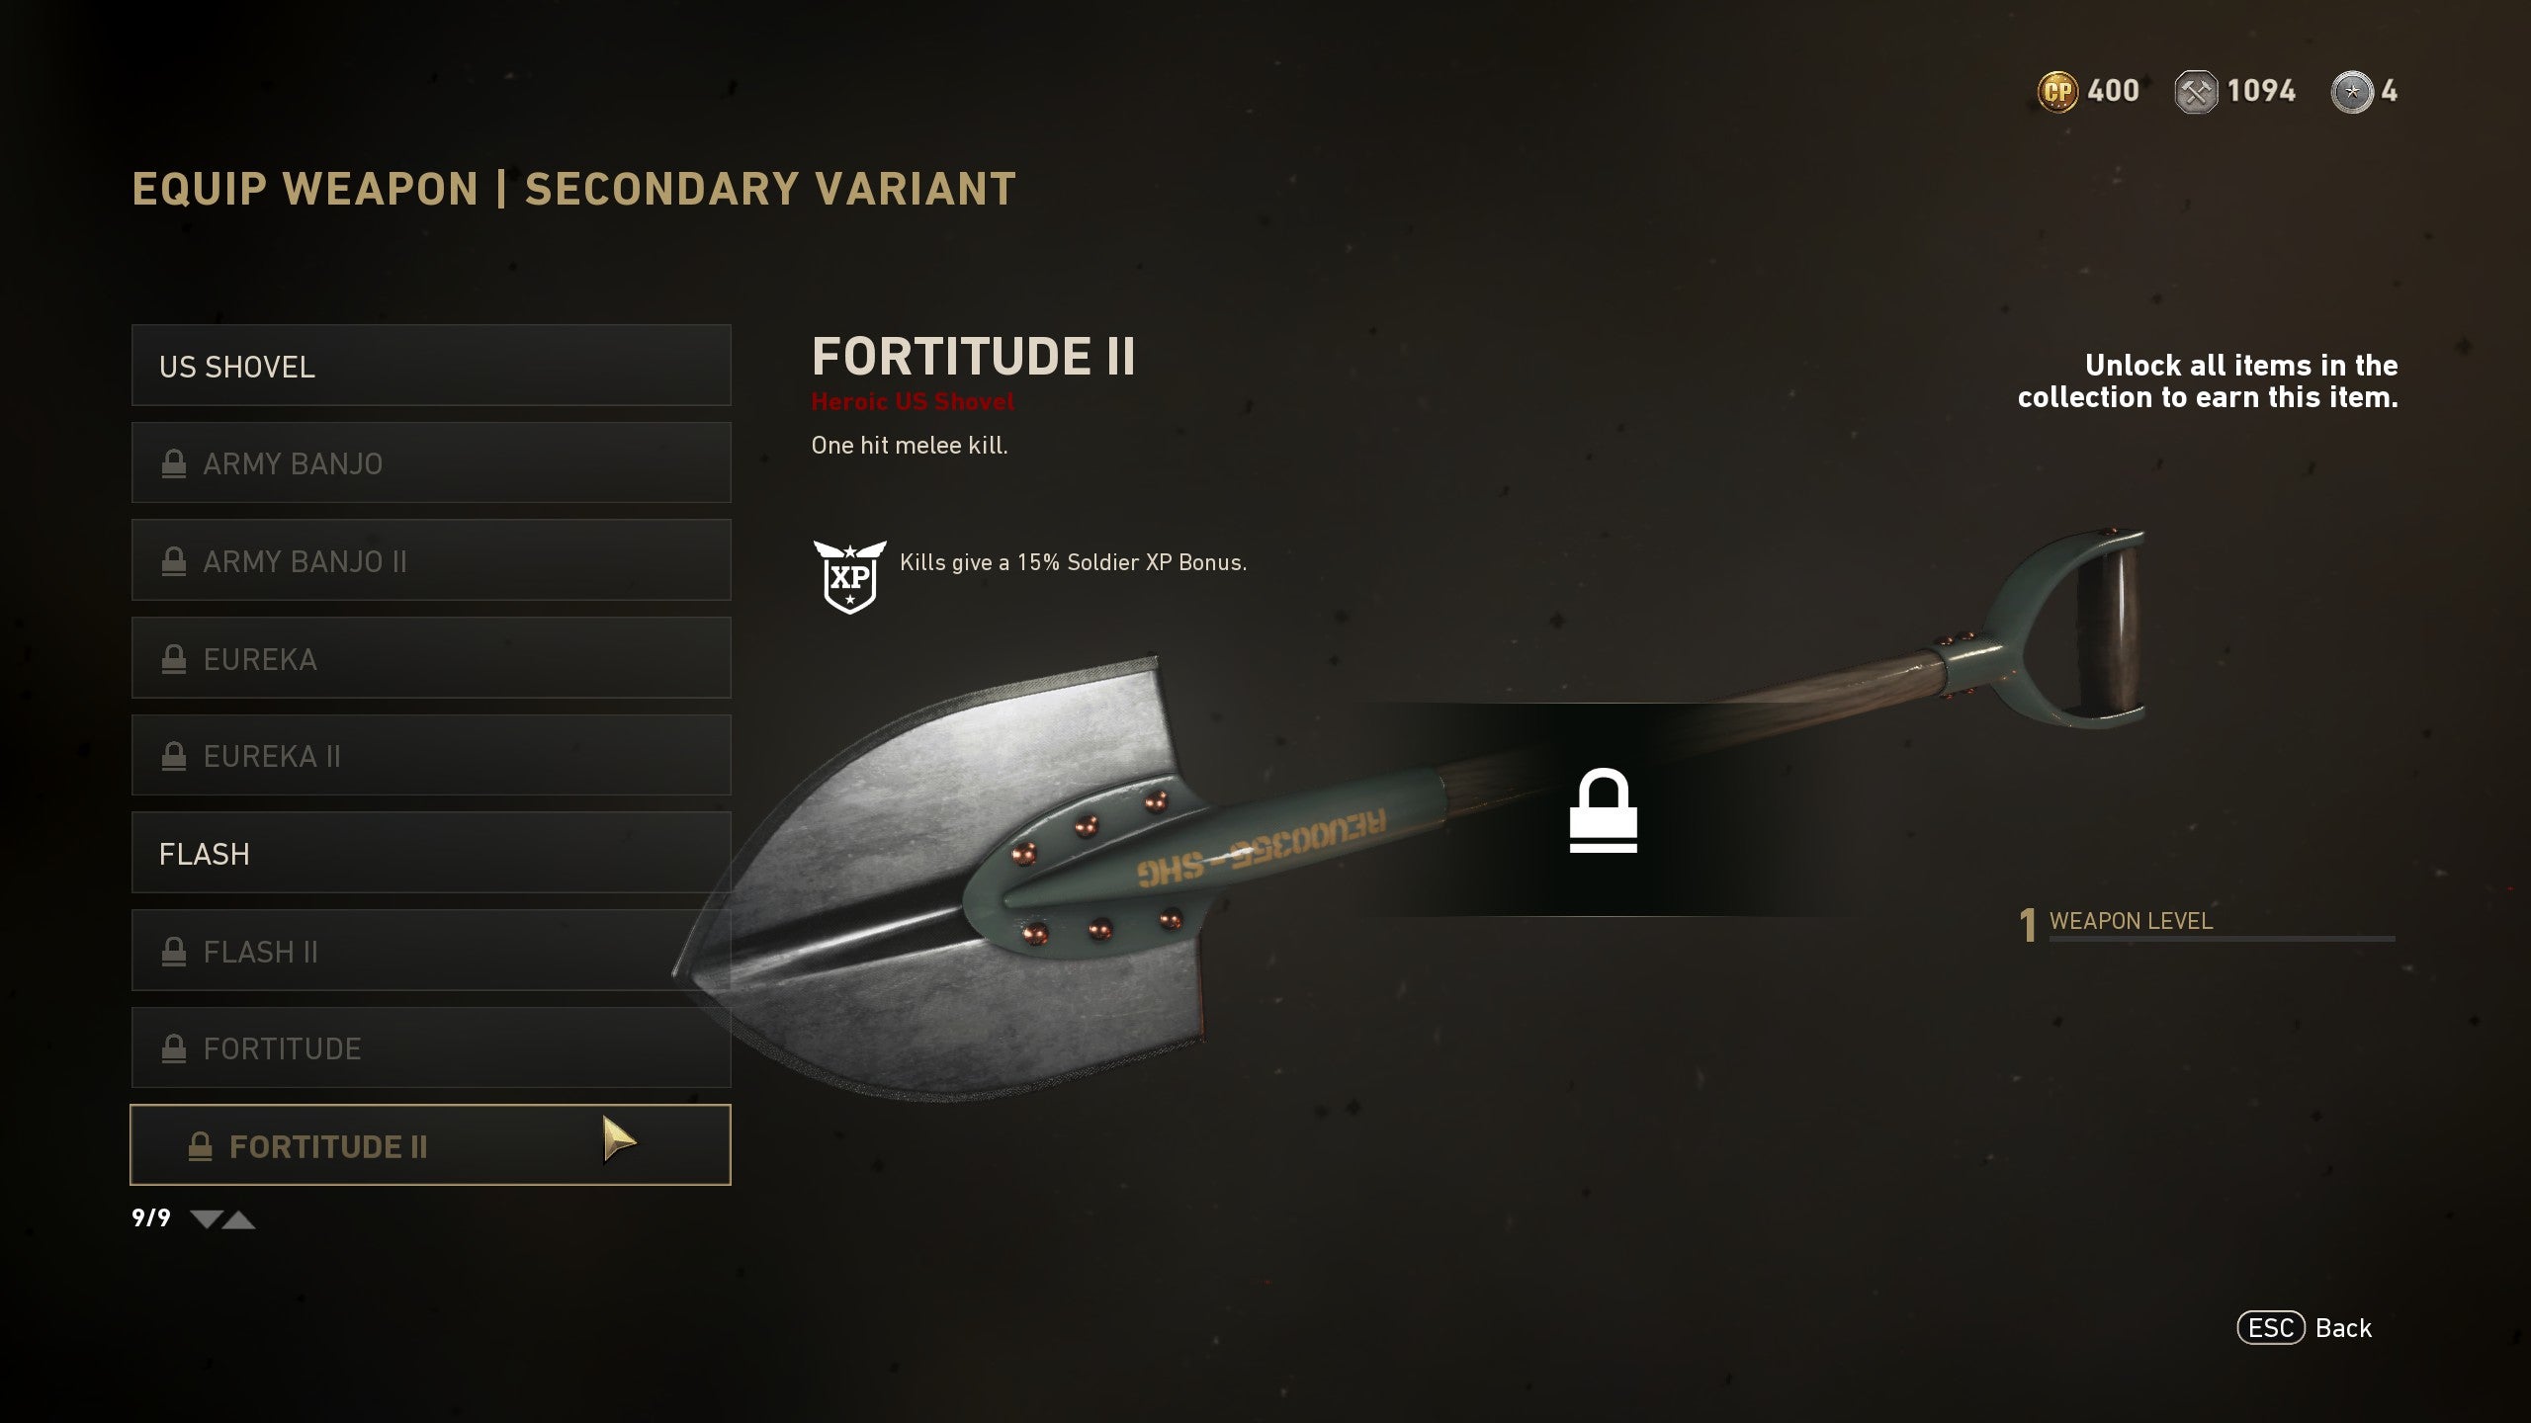2531x1423 pixels.
Task: Click the lock icon beside Fortitude
Action: pos(174,1048)
